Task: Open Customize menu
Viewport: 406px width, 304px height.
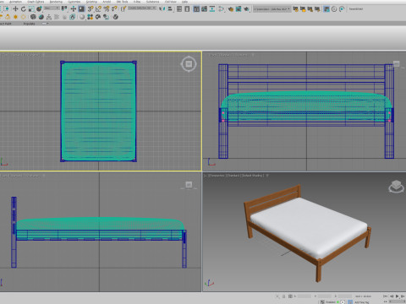Action: pos(74,2)
